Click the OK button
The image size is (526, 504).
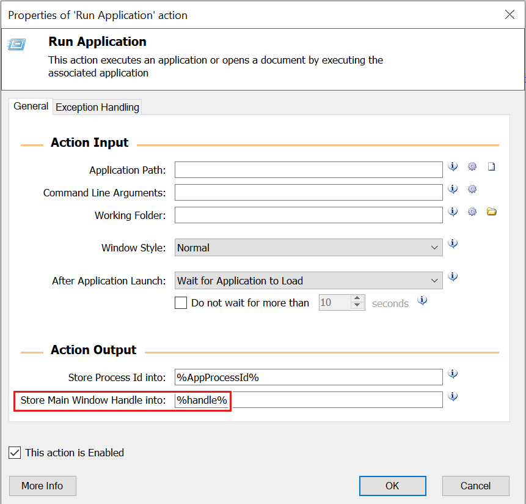click(392, 486)
